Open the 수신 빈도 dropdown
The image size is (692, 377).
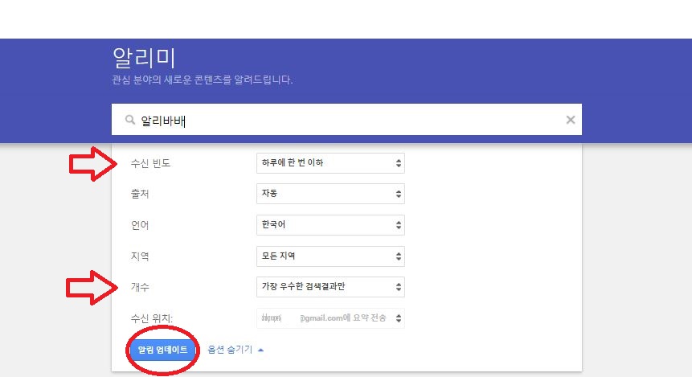pos(330,163)
